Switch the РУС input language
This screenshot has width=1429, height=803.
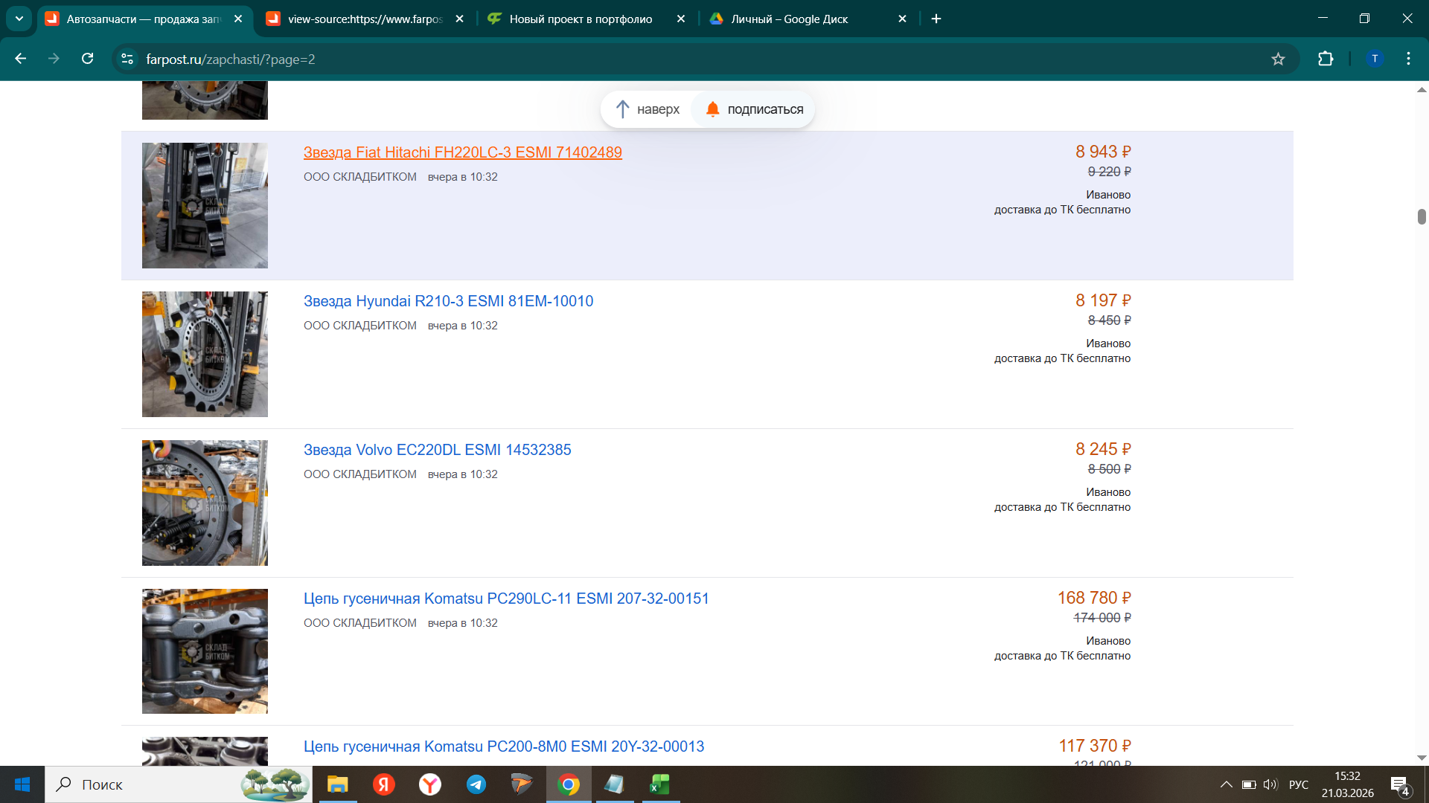tap(1299, 784)
